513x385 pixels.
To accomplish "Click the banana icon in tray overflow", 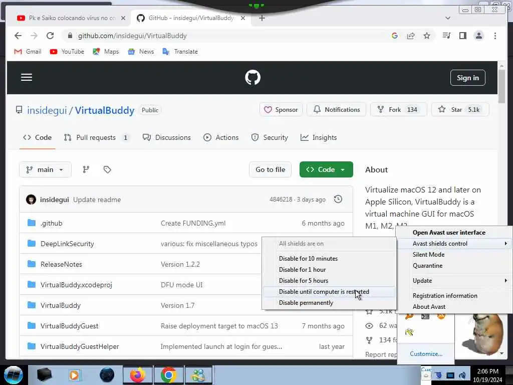I will tap(409, 332).
